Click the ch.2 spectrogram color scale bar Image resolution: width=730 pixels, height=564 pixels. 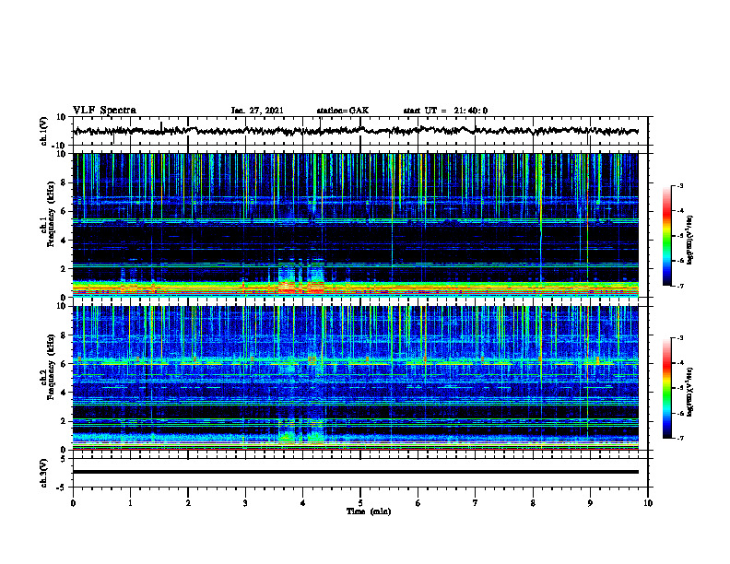coord(667,388)
